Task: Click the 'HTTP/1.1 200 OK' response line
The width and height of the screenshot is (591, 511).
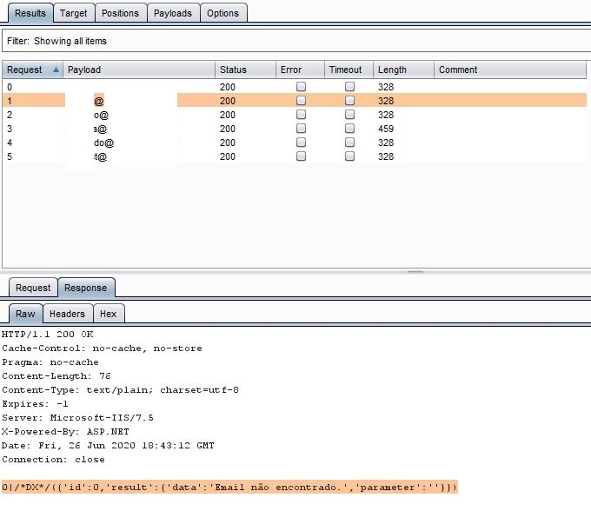Action: click(48, 335)
